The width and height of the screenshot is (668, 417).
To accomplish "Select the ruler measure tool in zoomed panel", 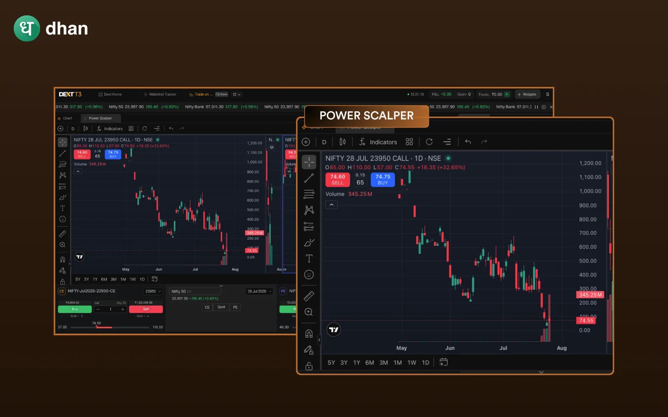I will point(309,296).
